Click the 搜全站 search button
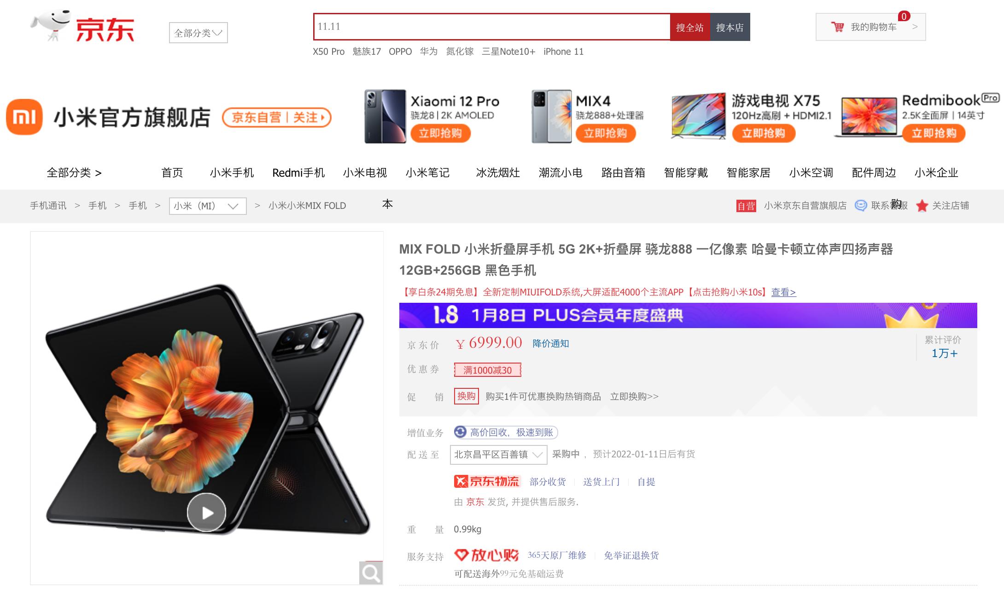This screenshot has height=589, width=1004. (x=690, y=27)
